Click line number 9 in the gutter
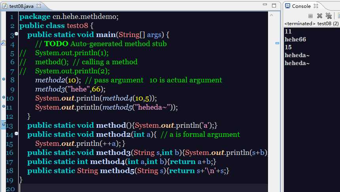This screenshot has width=340, height=192. [x=12, y=89]
